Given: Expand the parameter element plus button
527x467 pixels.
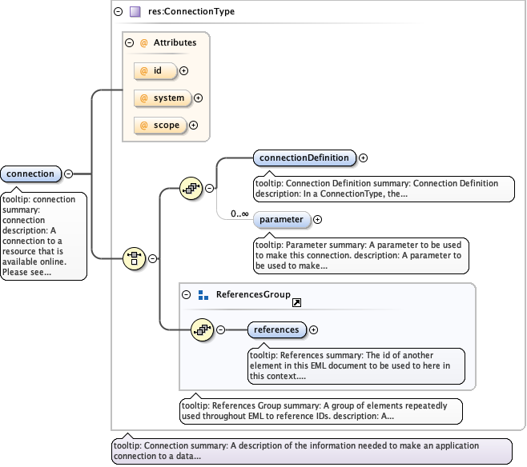Looking at the screenshot, I should (x=317, y=219).
